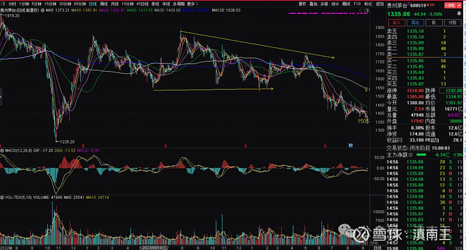Click the X10 volume scale label

373,243
